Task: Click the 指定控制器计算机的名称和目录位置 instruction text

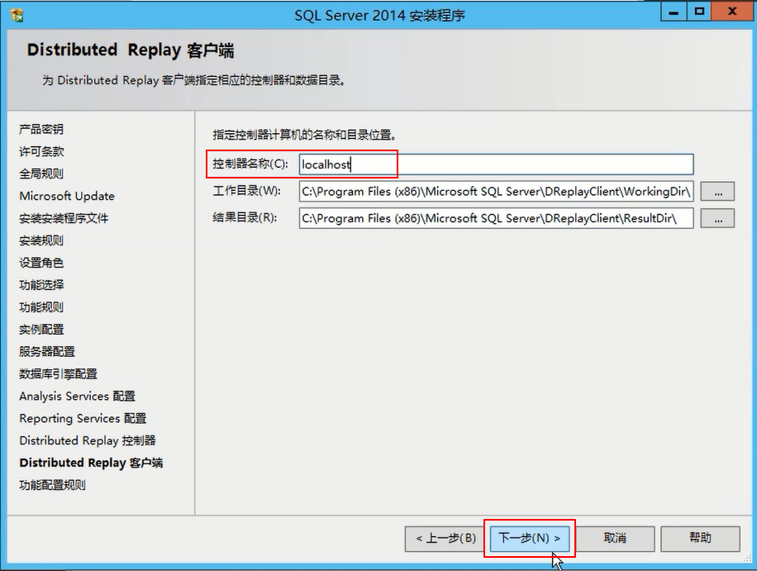Action: 305,135
